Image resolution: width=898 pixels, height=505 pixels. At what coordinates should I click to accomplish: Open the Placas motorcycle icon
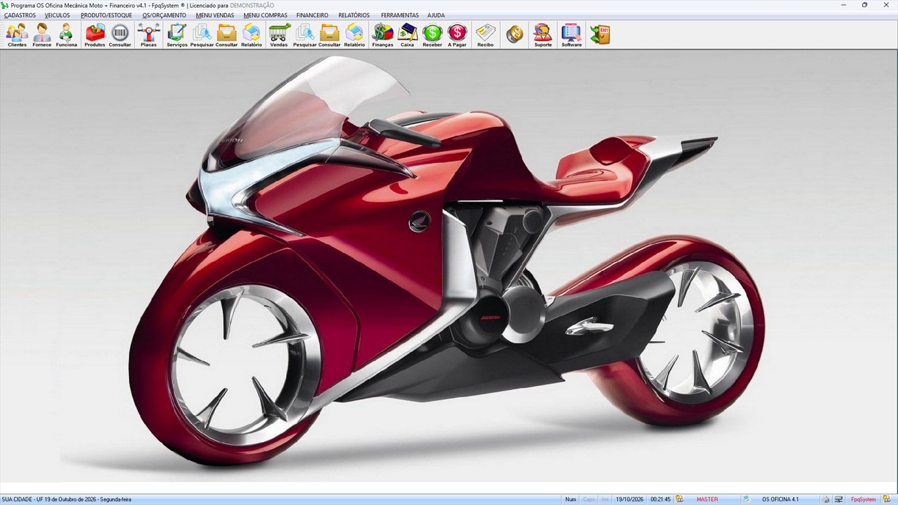[x=149, y=35]
